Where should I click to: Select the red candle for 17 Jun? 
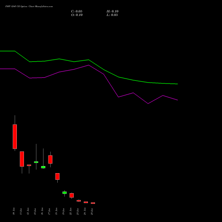(x=50, y=159)
